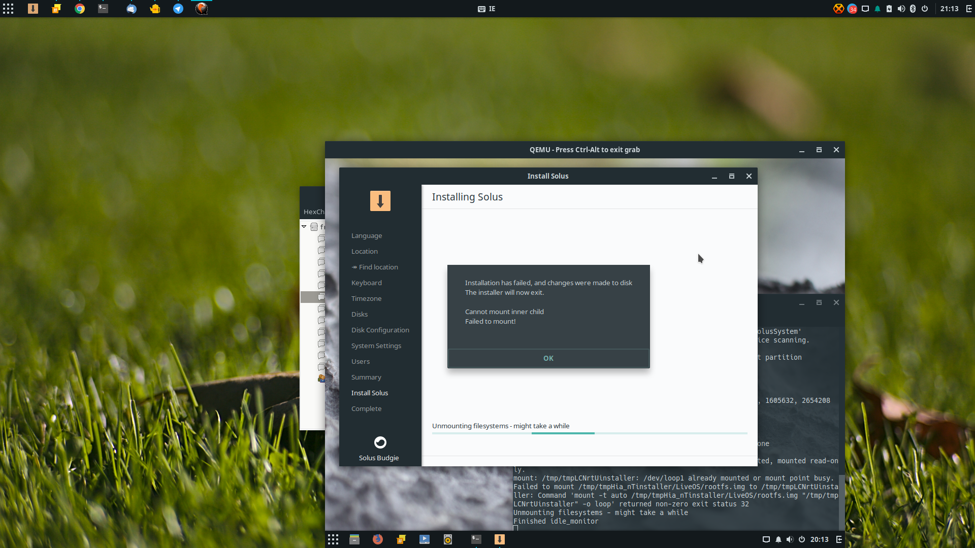Open HexChat from the guest taskbar
Viewport: 975px width, 548px height.
tap(401, 539)
